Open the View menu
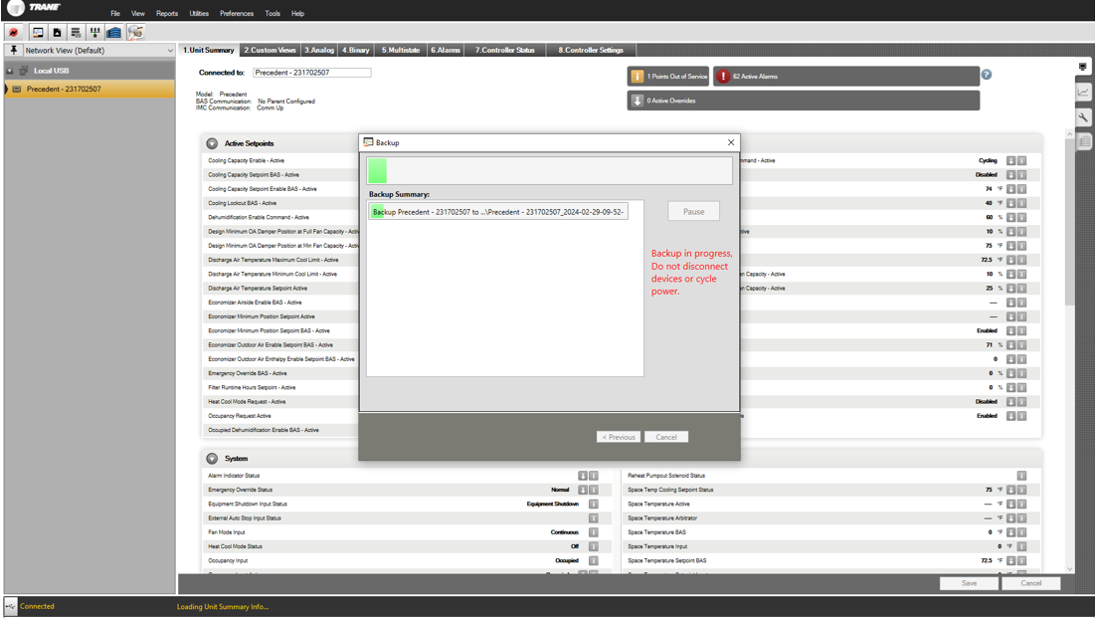 [138, 13]
